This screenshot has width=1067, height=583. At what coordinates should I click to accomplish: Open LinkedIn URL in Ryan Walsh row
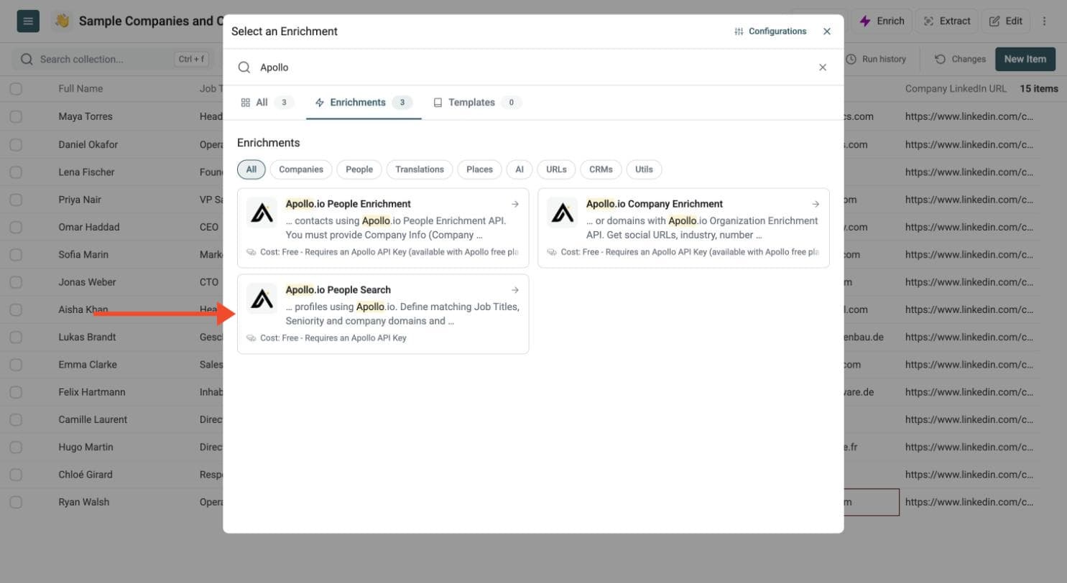[969, 502]
